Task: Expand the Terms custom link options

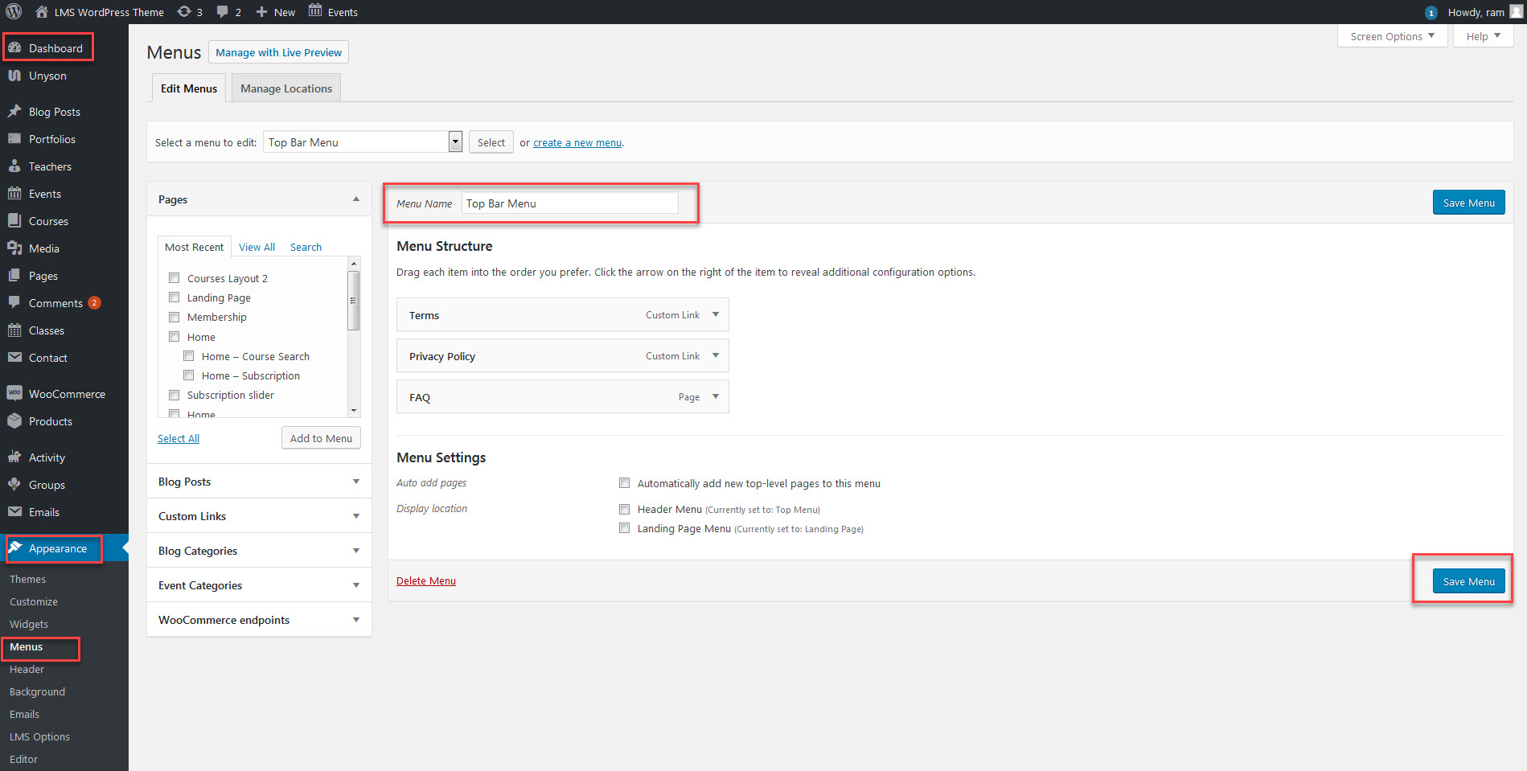Action: pos(715,314)
